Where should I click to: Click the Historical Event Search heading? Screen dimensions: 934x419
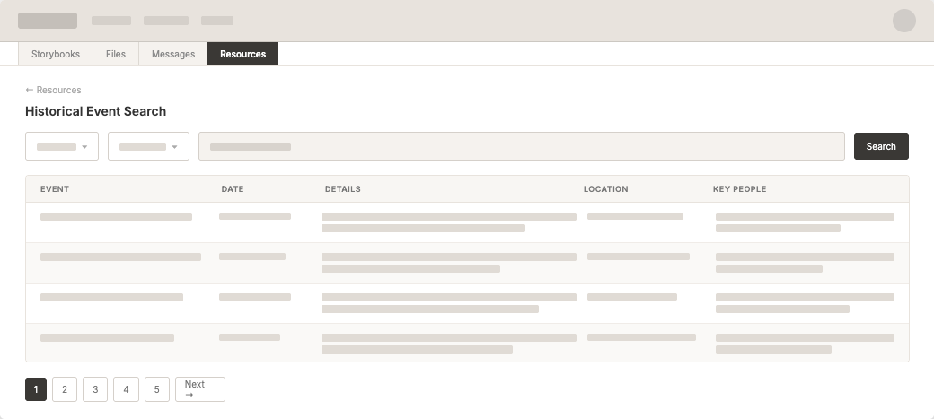95,111
